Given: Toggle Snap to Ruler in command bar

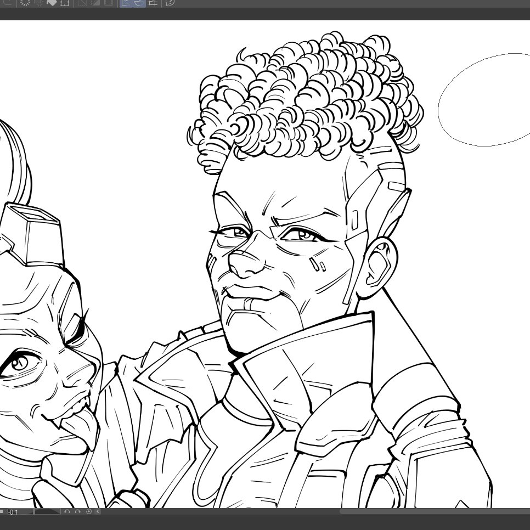Looking at the screenshot, I should [126, 3].
